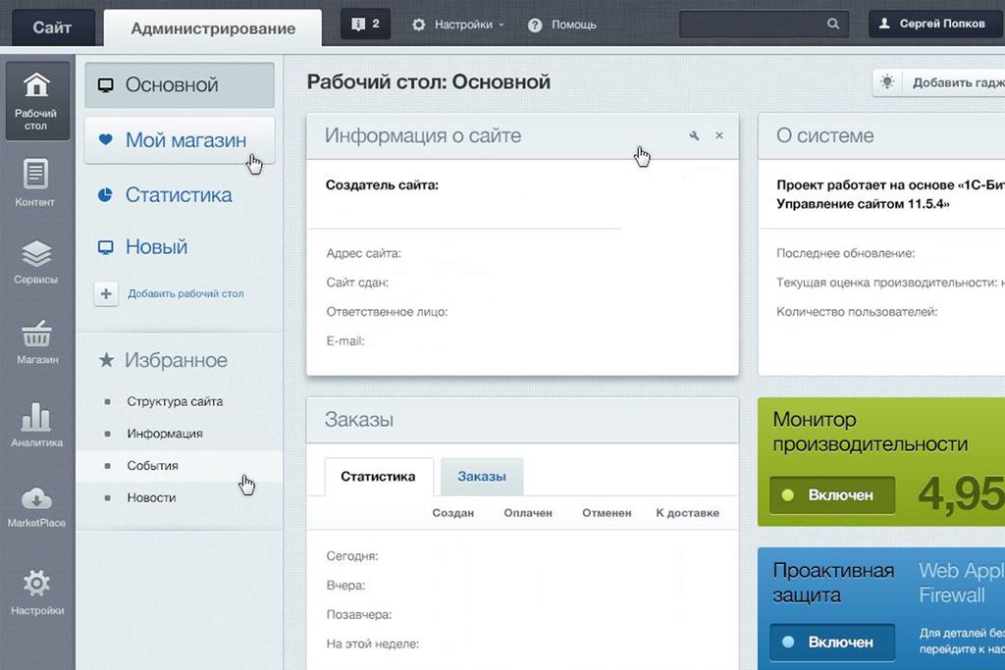Click the search magnifier icon
The height and width of the screenshot is (670, 1005).
[x=832, y=23]
